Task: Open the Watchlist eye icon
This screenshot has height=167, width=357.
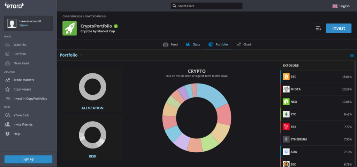Action: coord(8,45)
